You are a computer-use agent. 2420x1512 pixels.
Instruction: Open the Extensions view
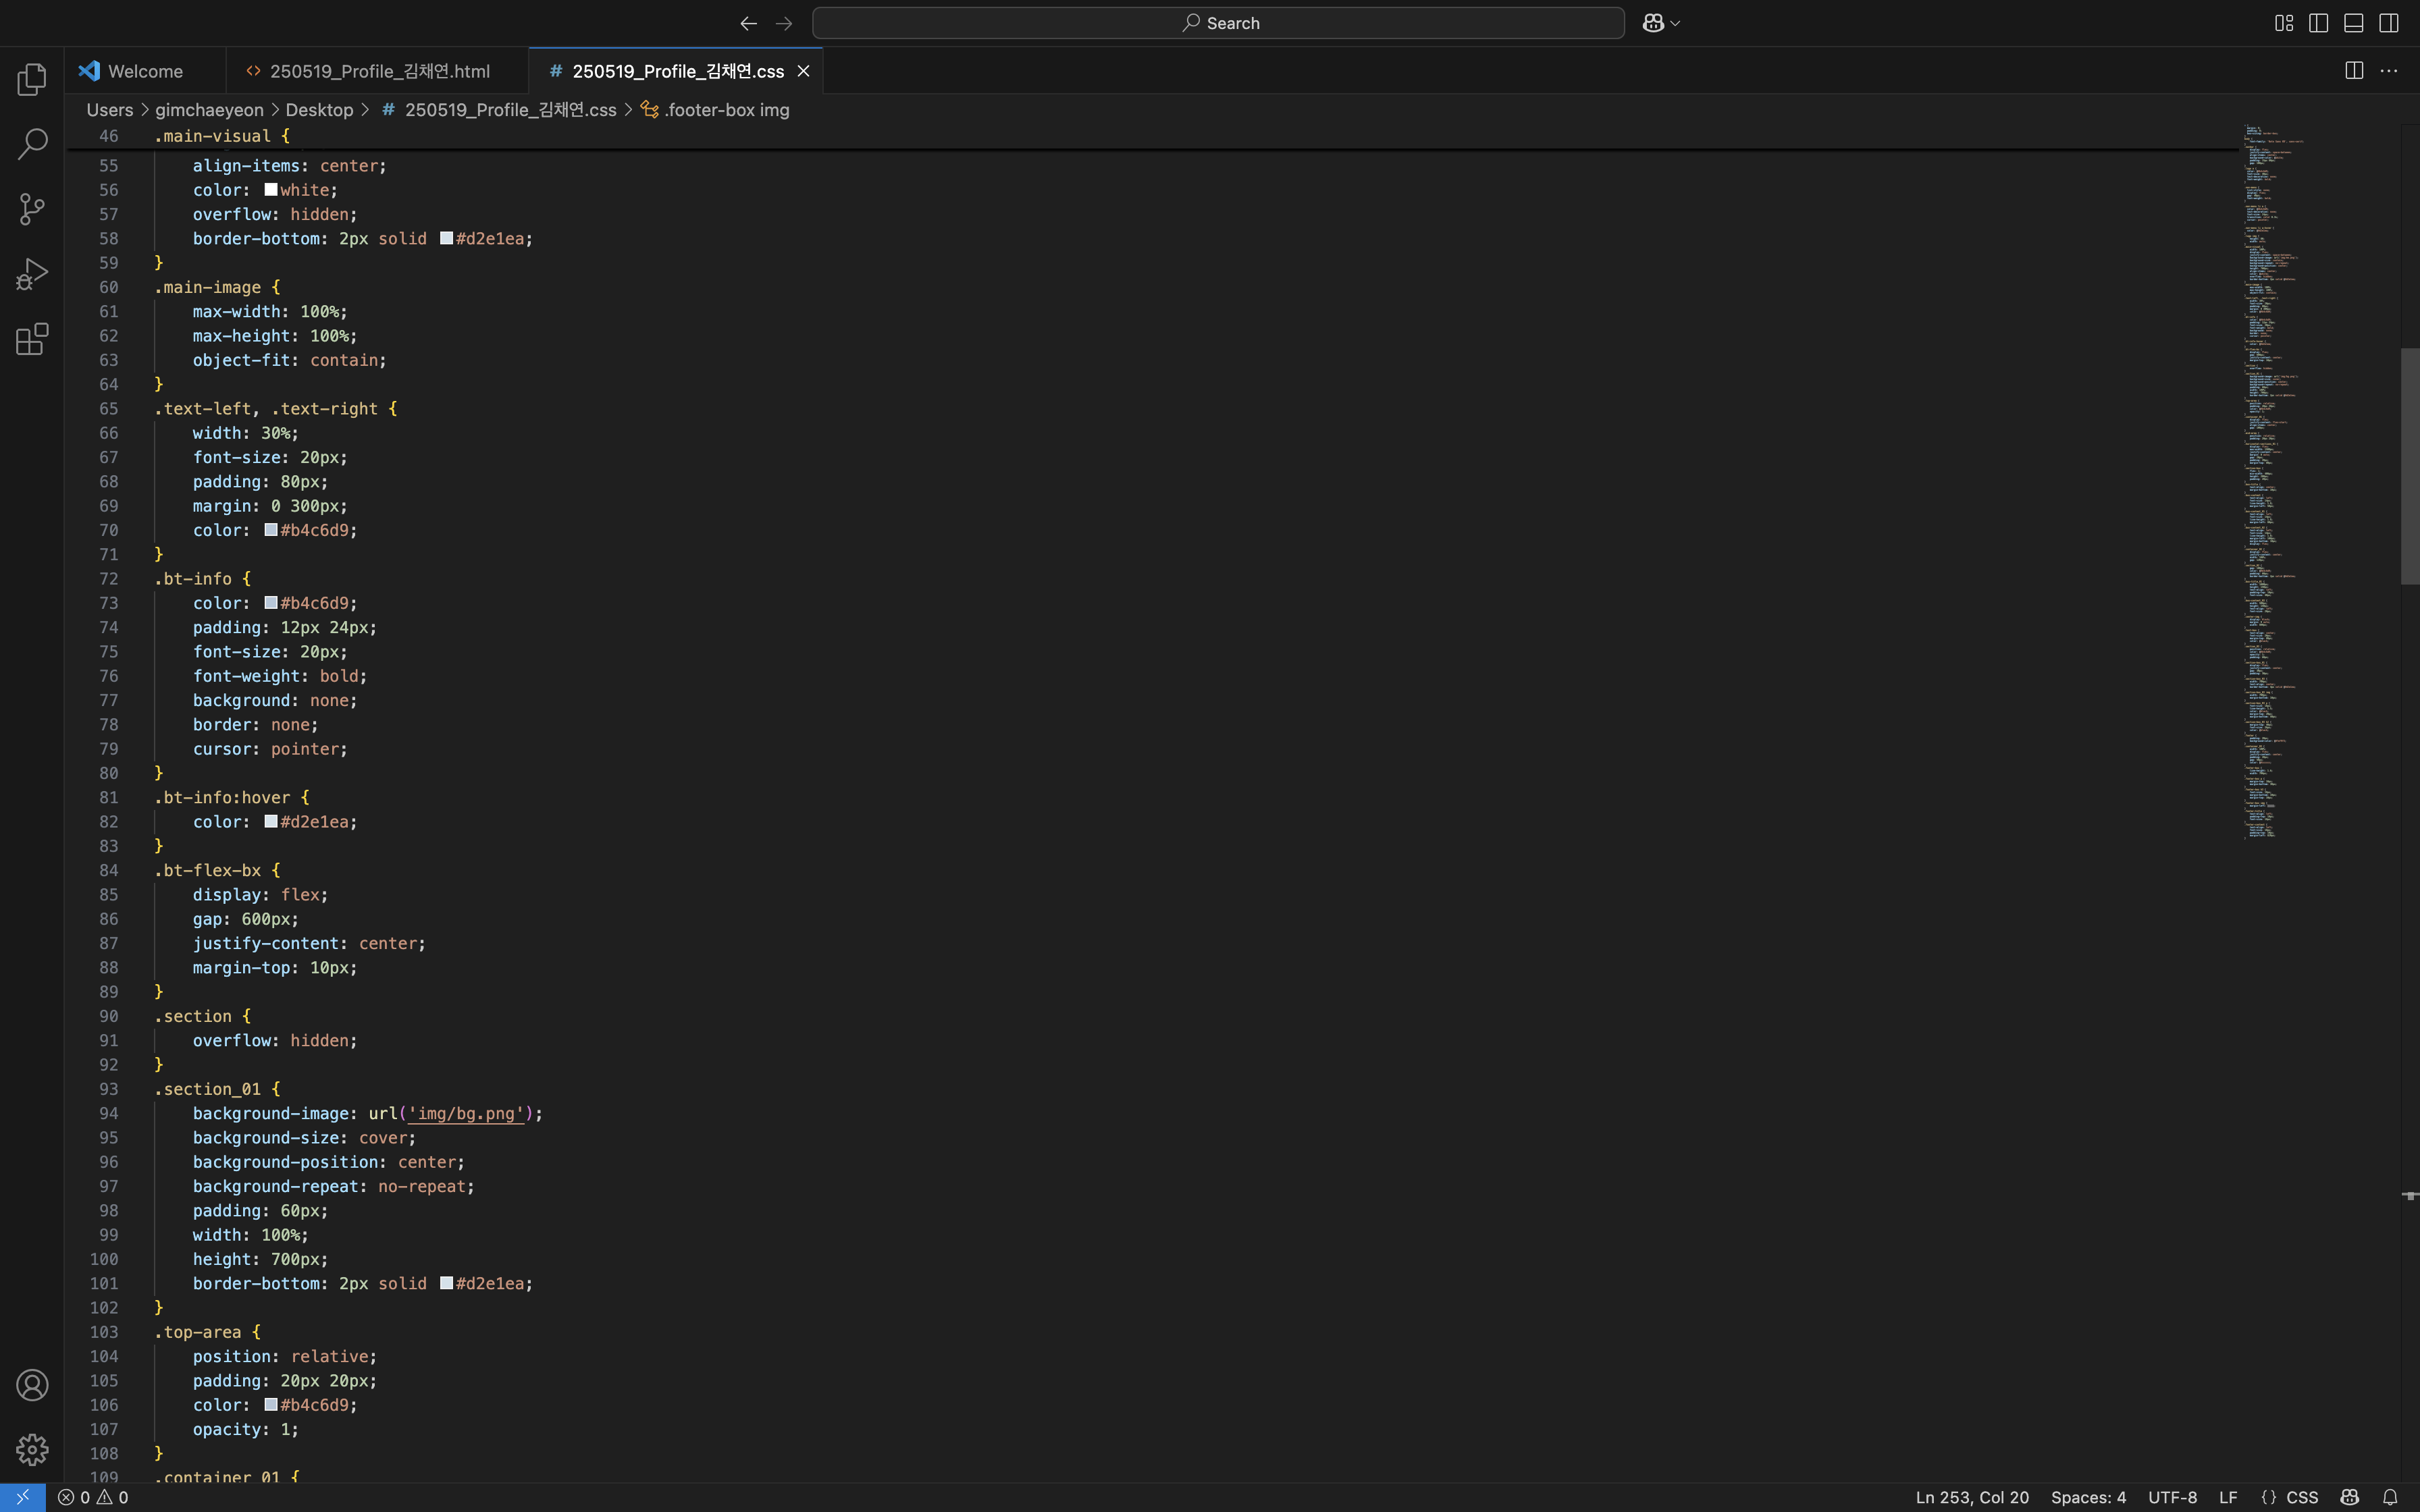click(32, 339)
